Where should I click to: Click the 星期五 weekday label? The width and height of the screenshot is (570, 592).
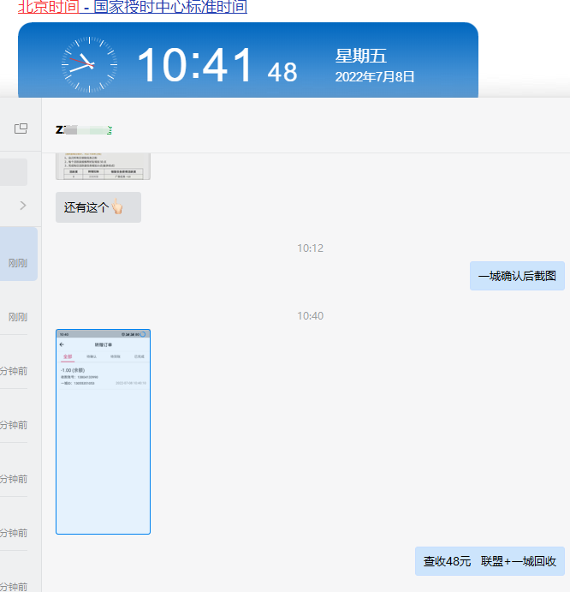point(361,57)
